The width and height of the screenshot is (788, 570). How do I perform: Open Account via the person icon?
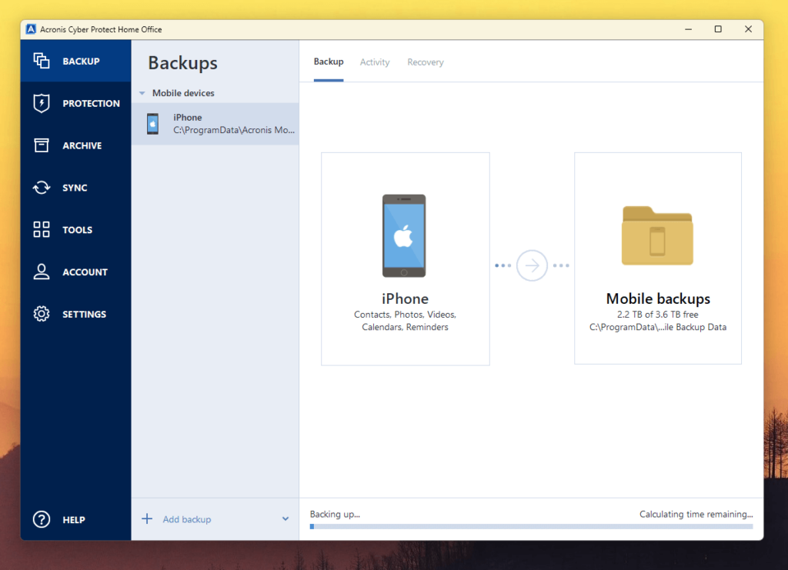tap(42, 272)
